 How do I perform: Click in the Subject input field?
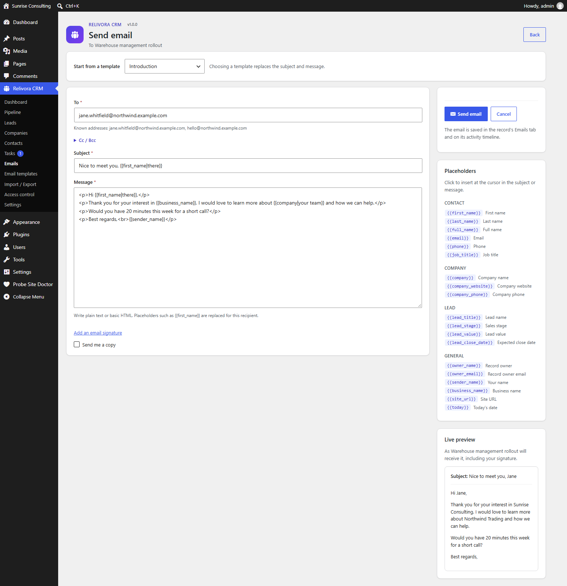click(x=248, y=166)
